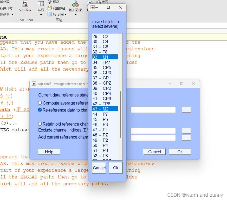Click browse button for re-reference channel field
The height and width of the screenshot is (200, 227).
[186, 110]
